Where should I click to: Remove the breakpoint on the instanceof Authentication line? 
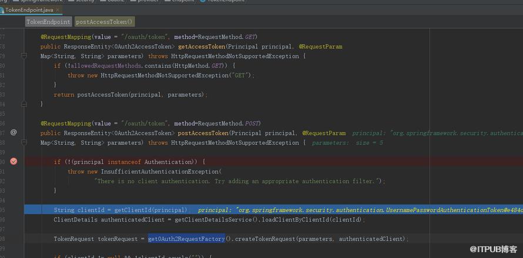14,161
